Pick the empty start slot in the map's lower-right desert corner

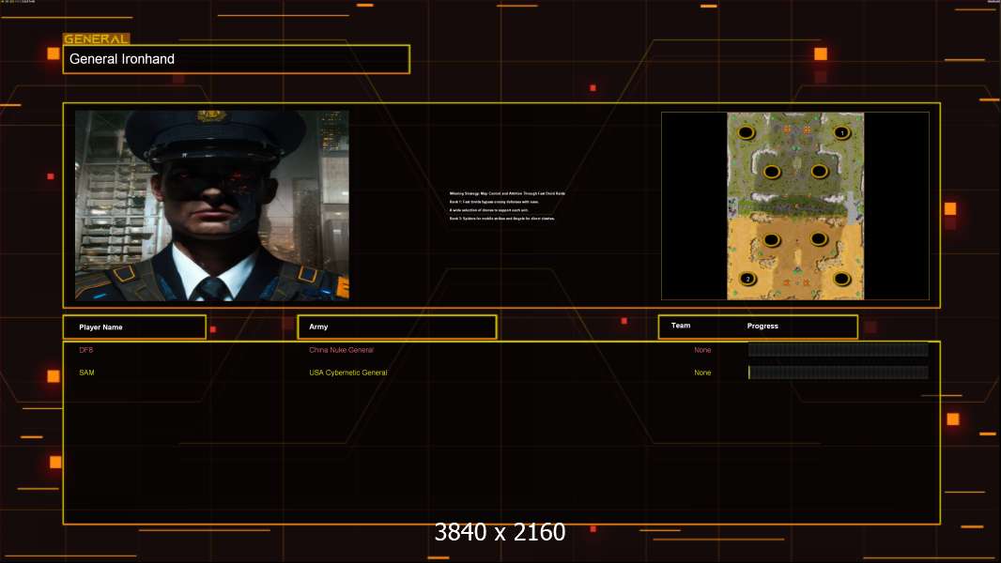(x=842, y=279)
